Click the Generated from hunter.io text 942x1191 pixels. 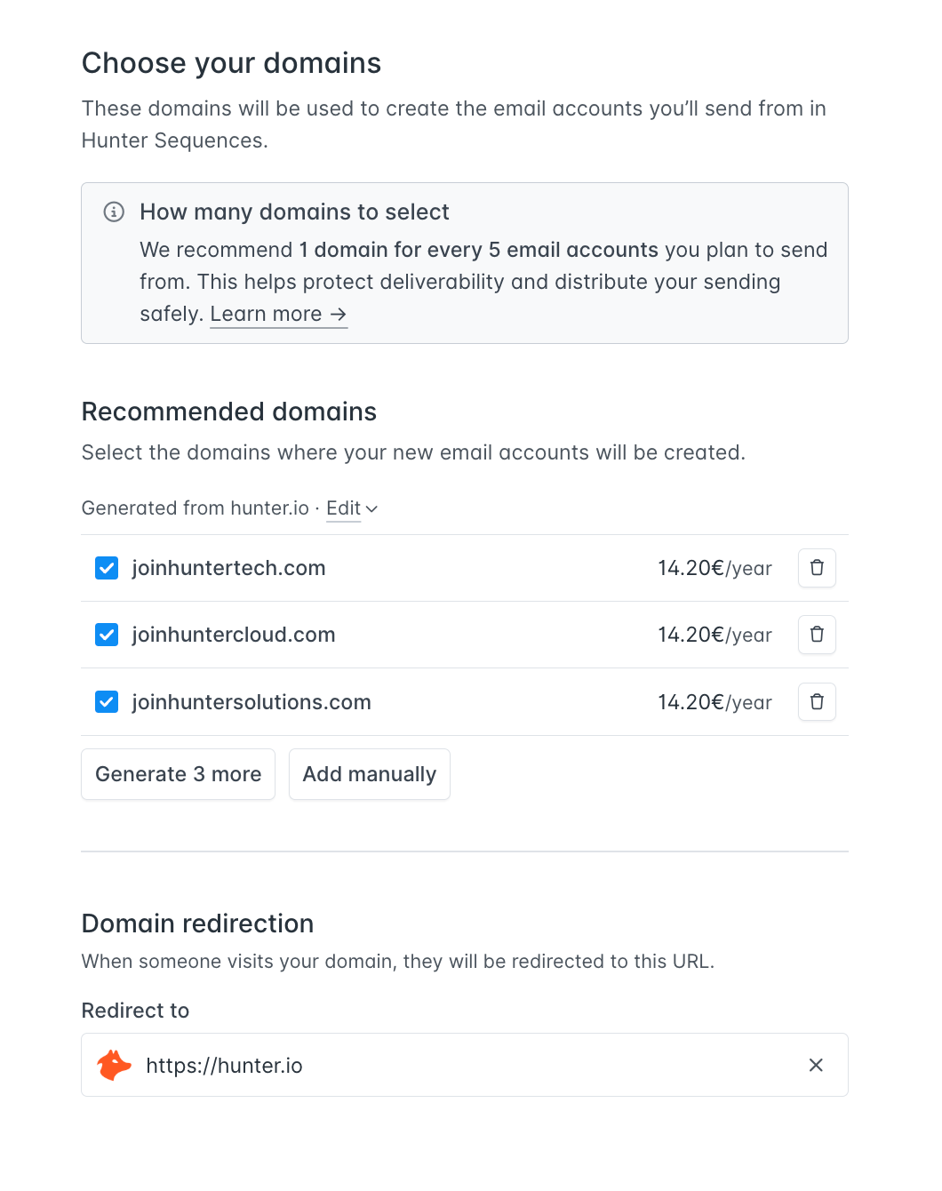pyautogui.click(x=195, y=508)
